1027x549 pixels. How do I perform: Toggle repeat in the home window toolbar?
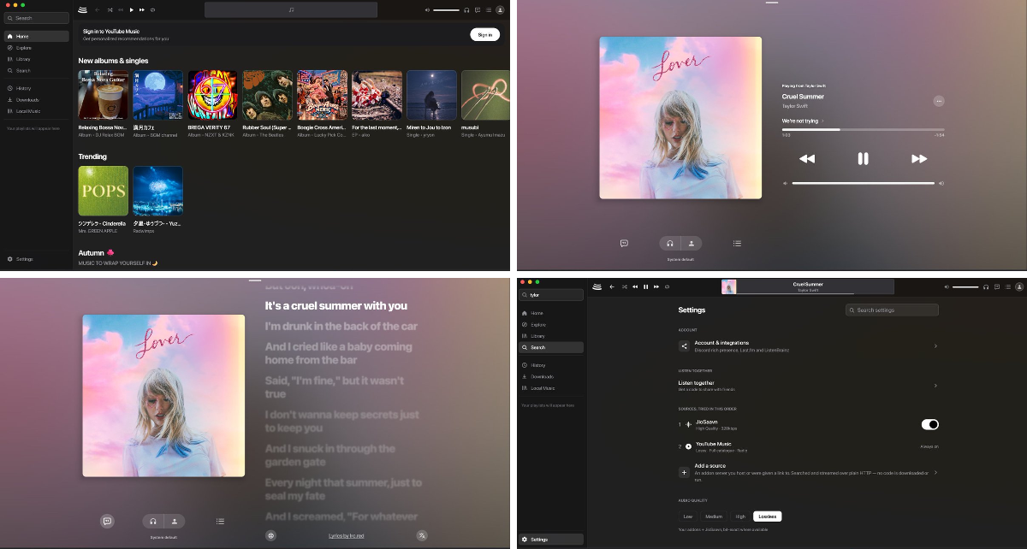152,10
